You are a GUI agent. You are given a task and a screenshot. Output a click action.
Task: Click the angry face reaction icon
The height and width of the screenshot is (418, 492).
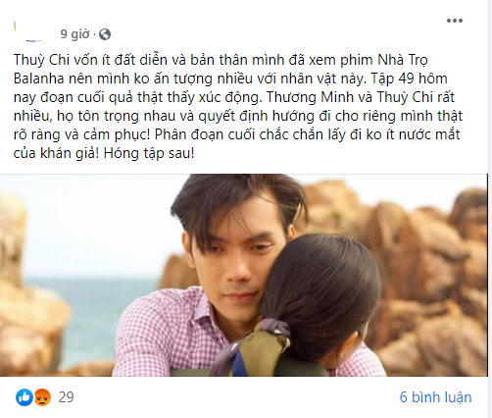42,397
